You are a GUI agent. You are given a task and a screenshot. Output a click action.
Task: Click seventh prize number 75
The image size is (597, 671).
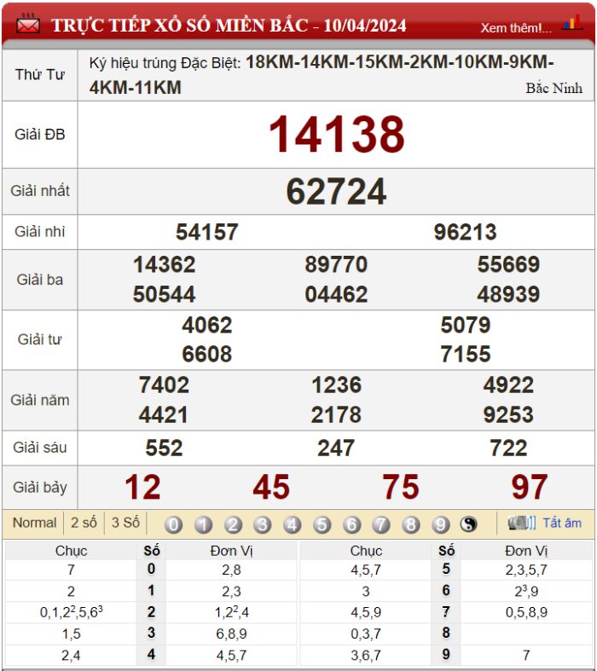coord(401,488)
